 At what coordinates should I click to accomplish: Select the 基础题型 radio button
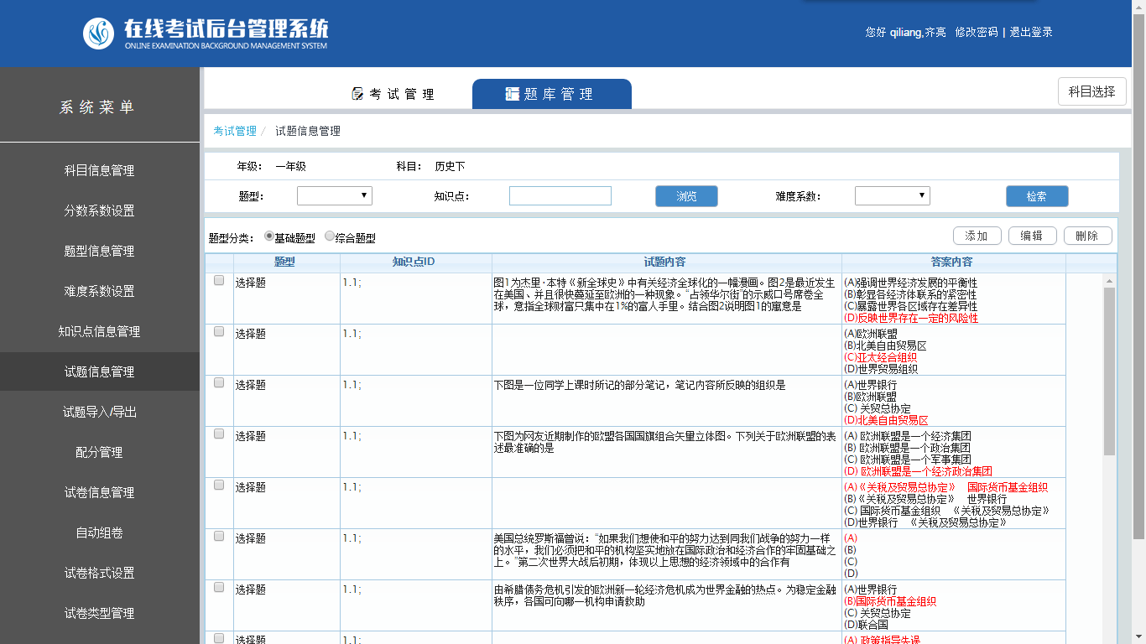coord(269,237)
